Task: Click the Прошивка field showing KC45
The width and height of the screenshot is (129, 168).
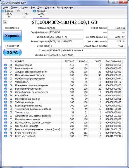Action: (66, 28)
